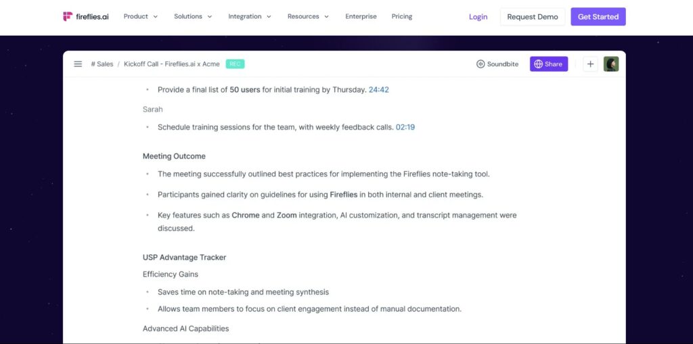Click the Share button
The width and height of the screenshot is (693, 344).
click(x=549, y=64)
